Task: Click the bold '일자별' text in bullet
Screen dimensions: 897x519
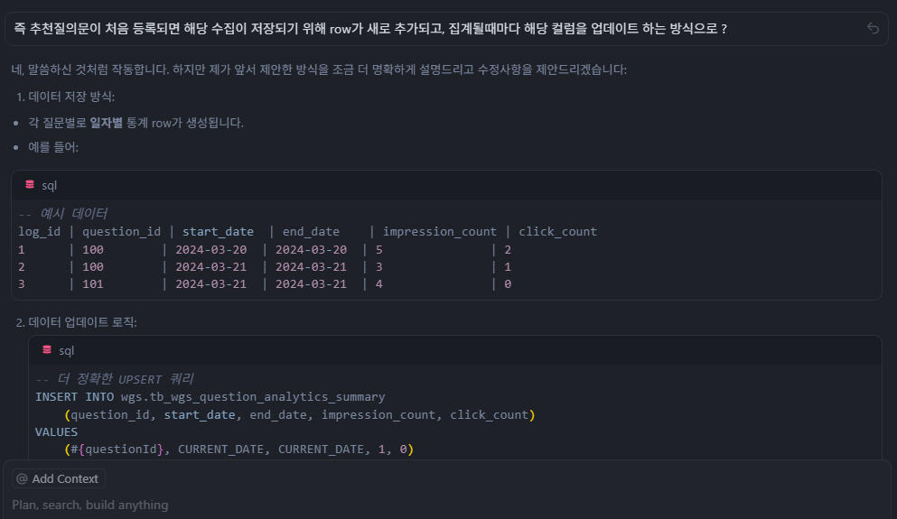Action: [107, 123]
